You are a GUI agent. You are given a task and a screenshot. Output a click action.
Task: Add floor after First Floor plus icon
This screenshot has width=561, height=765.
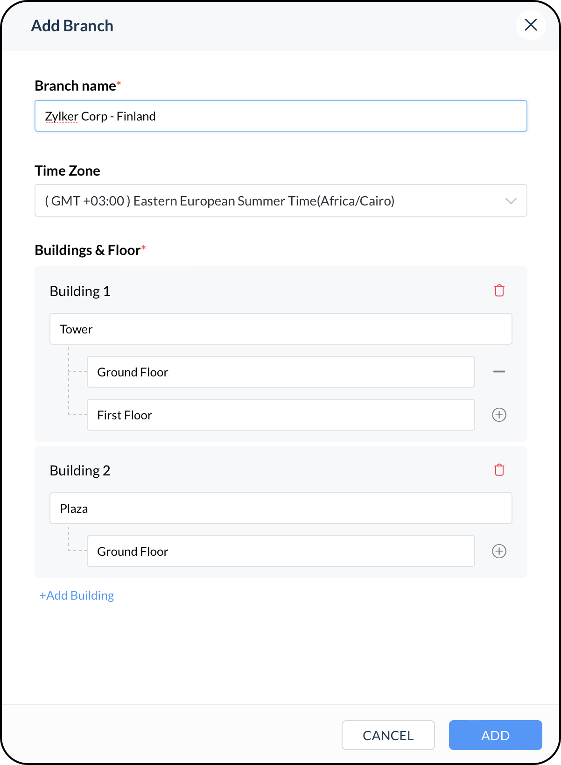(x=499, y=415)
